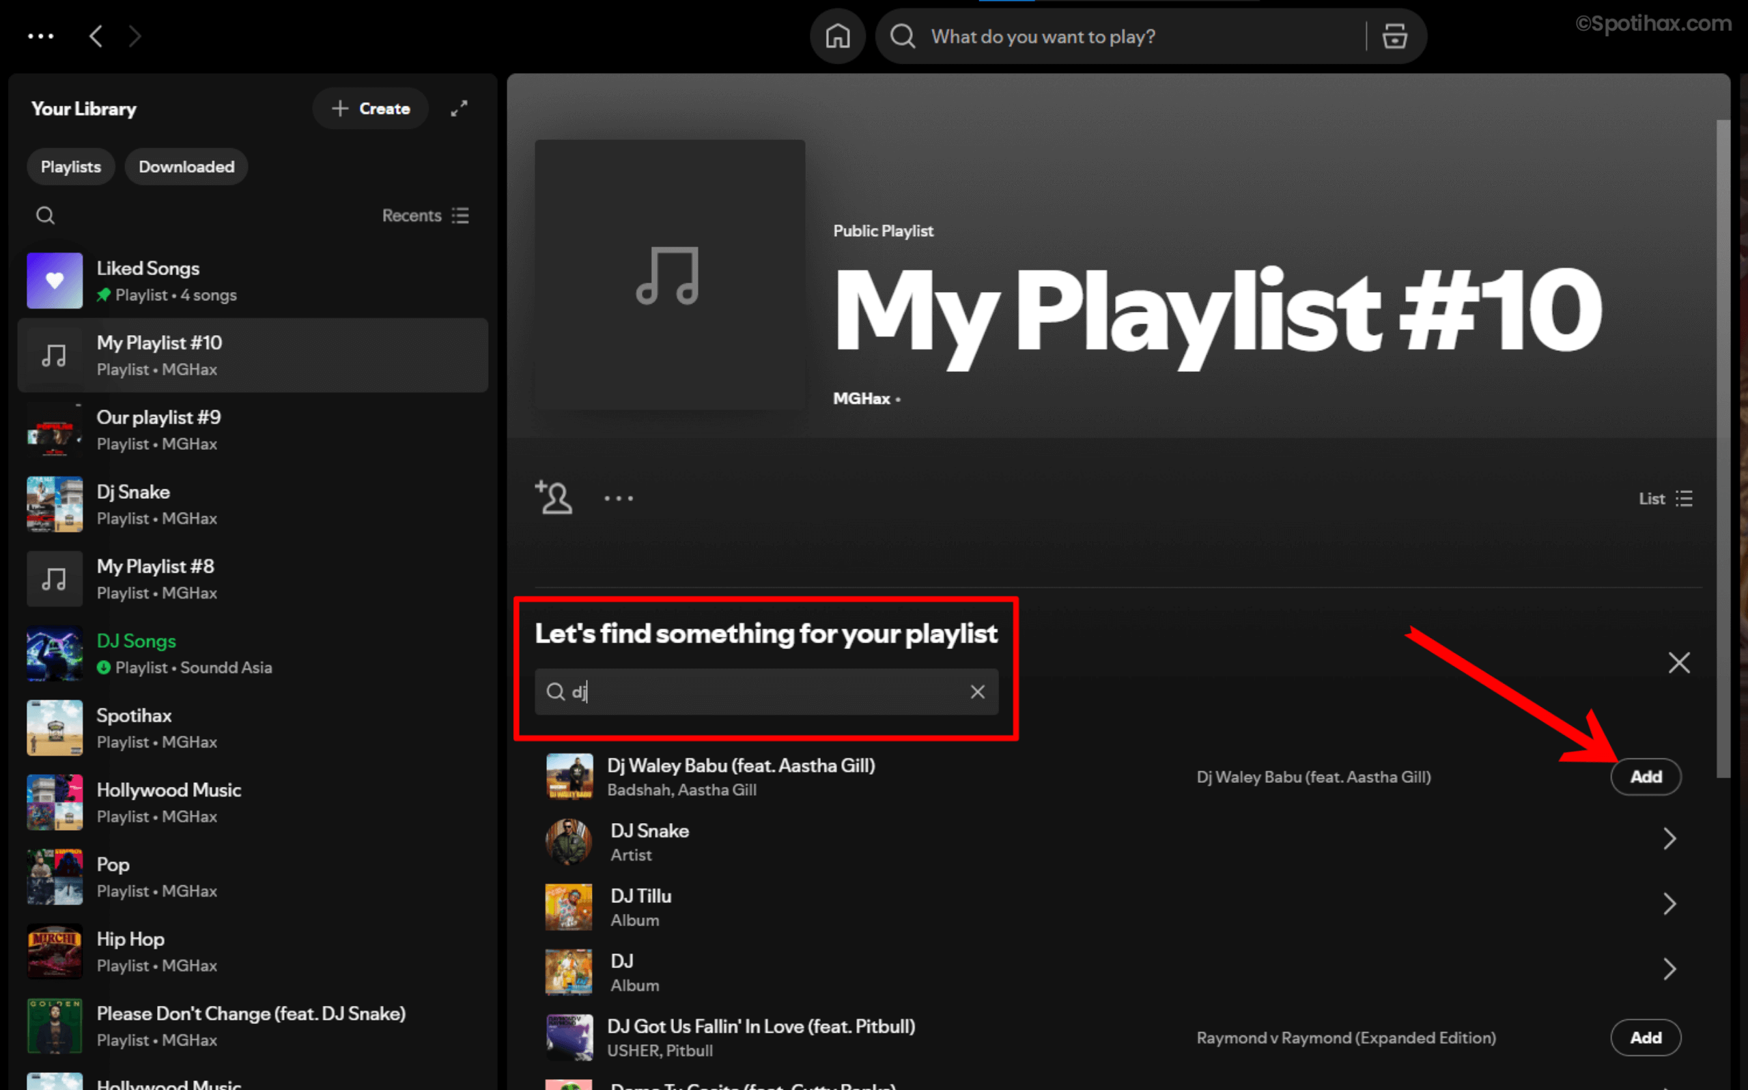The height and width of the screenshot is (1090, 1748).
Task: Open the List view options dropdown
Action: (x=1665, y=499)
